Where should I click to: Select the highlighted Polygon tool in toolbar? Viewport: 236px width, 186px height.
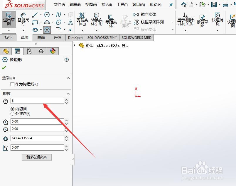47,30
